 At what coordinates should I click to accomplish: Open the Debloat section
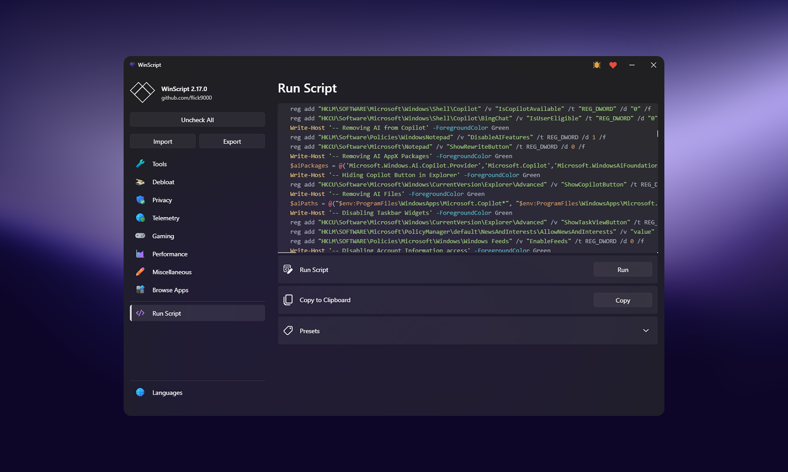coord(197,182)
